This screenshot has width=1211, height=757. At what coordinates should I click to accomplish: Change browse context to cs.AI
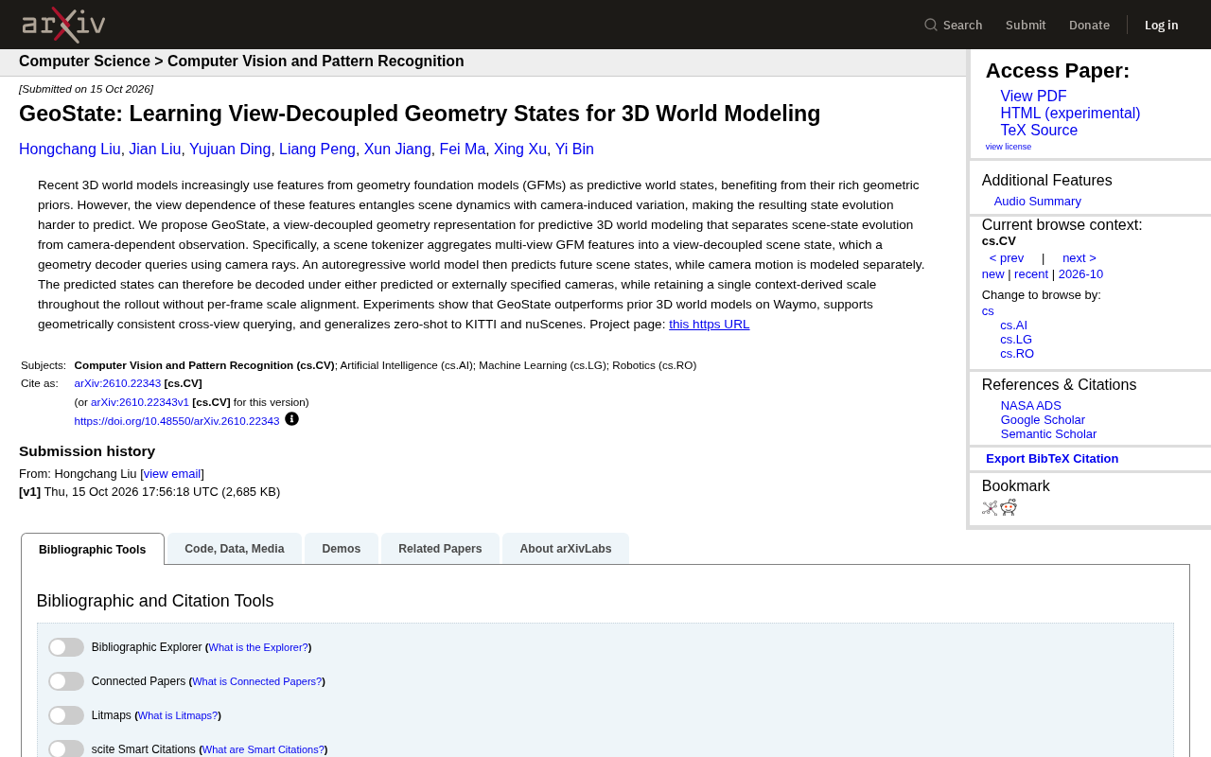click(1014, 326)
